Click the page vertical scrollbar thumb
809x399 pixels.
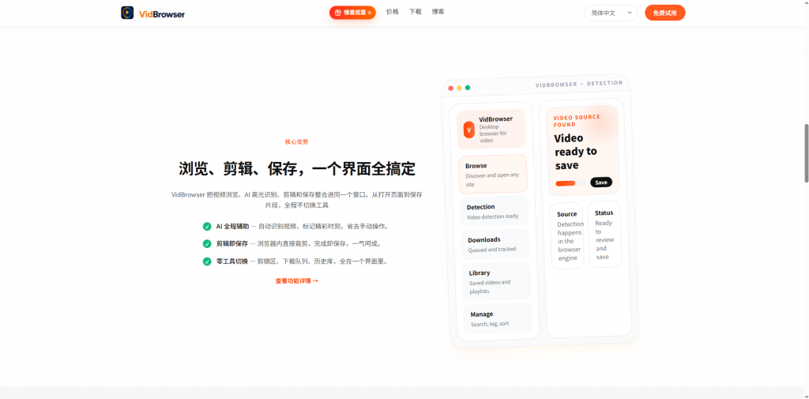click(x=807, y=152)
